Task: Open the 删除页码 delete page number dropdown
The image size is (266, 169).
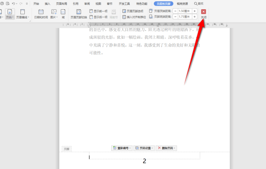Action: [x=166, y=148]
